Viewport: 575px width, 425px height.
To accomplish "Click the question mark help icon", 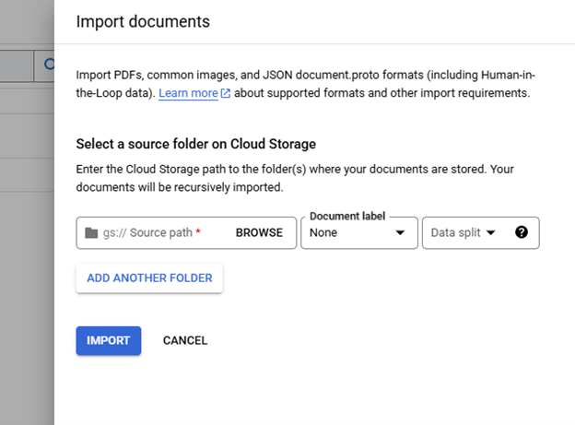I will [522, 233].
